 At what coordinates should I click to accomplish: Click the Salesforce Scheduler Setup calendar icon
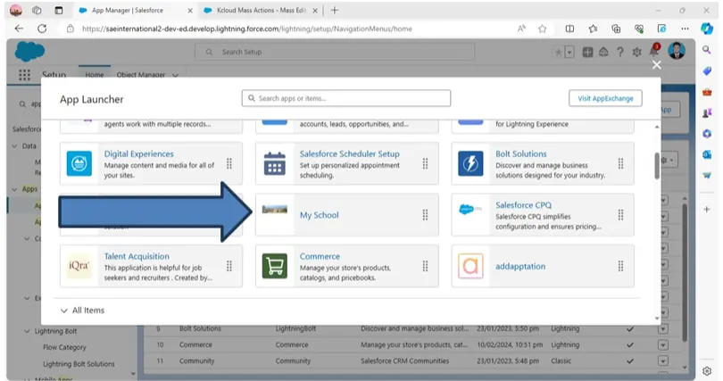point(274,163)
